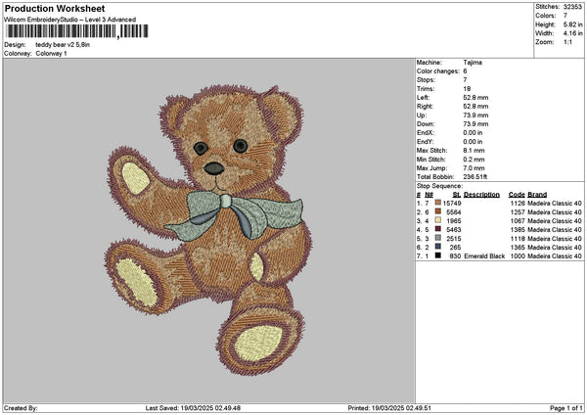Click the 'Printed: 19/03/2025 02.49.51' text
This screenshot has height=415, width=587.
pos(389,408)
